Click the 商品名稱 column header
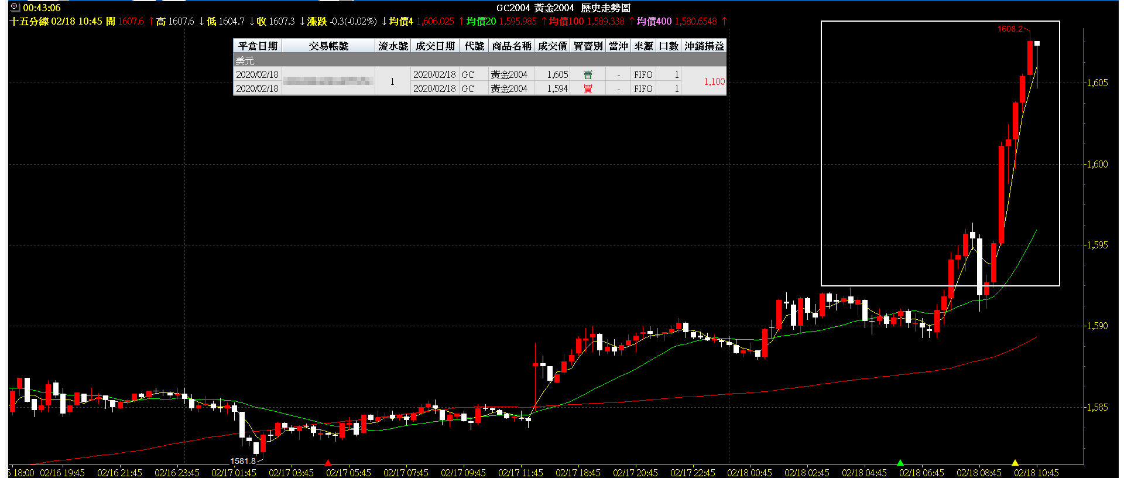 point(511,46)
